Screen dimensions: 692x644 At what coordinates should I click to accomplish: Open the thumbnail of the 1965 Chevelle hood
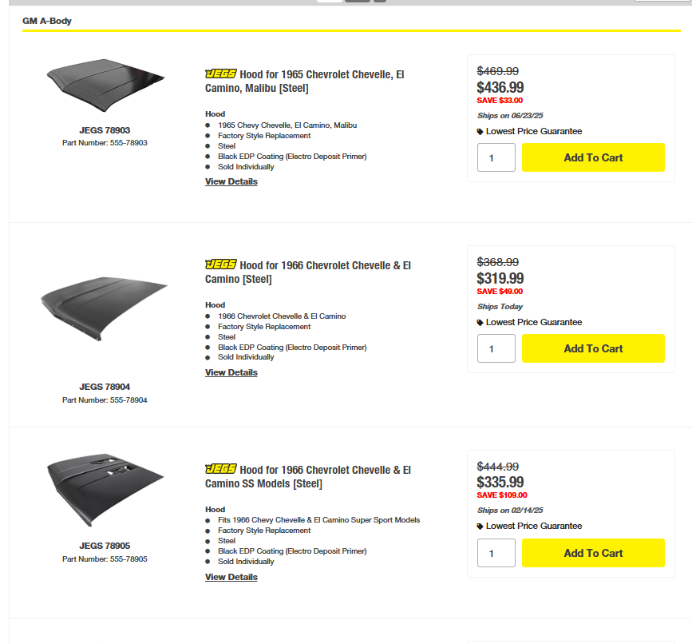(105, 82)
